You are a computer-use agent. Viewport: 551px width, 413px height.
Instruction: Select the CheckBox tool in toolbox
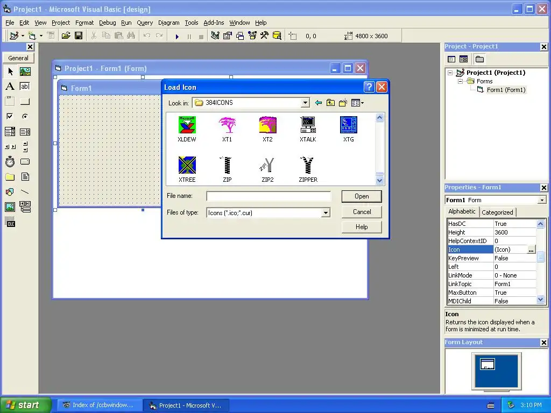(x=10, y=116)
